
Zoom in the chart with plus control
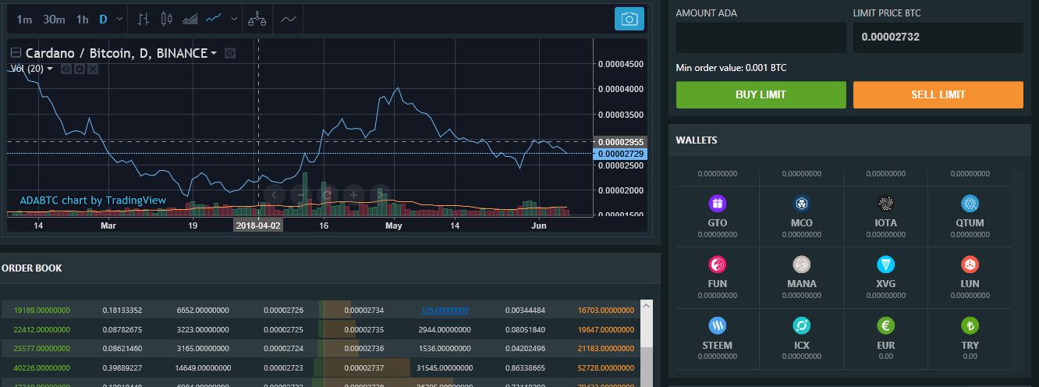coord(353,194)
